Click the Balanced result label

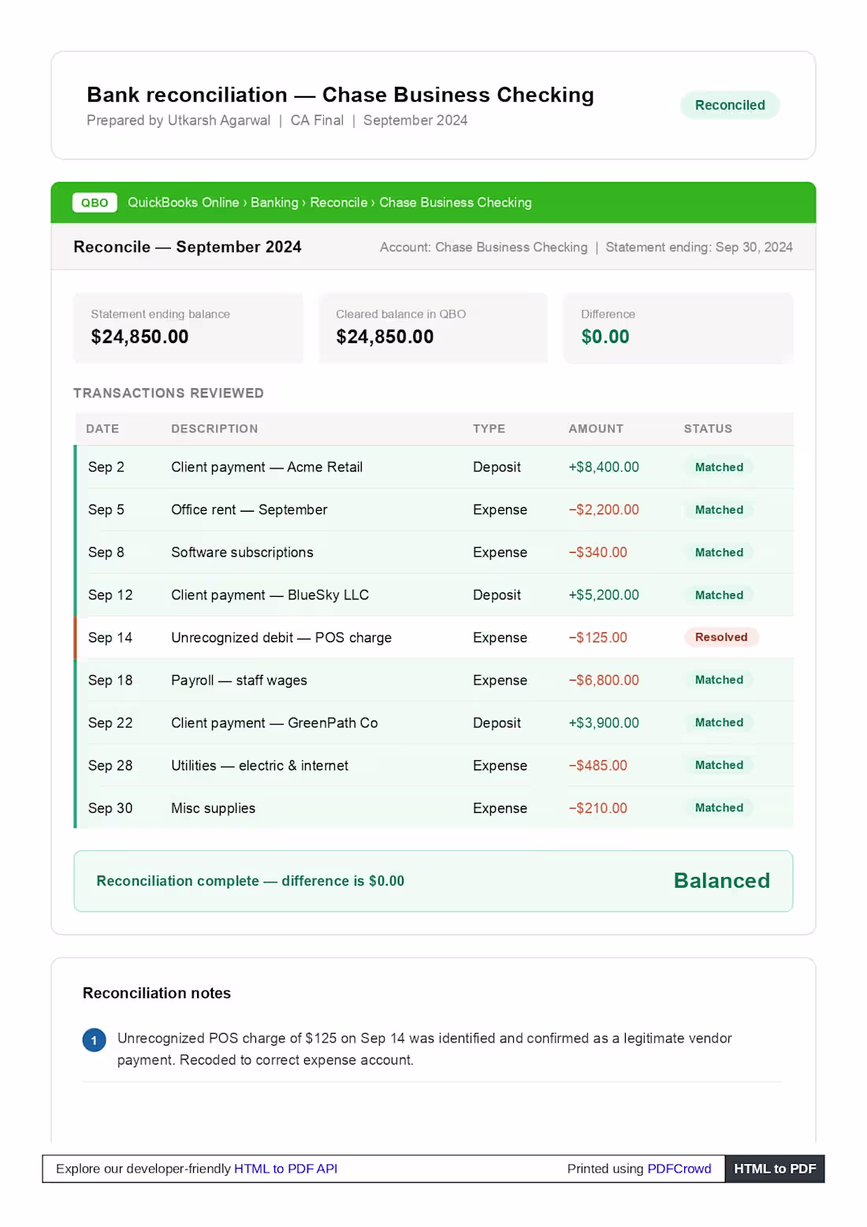[x=721, y=881]
